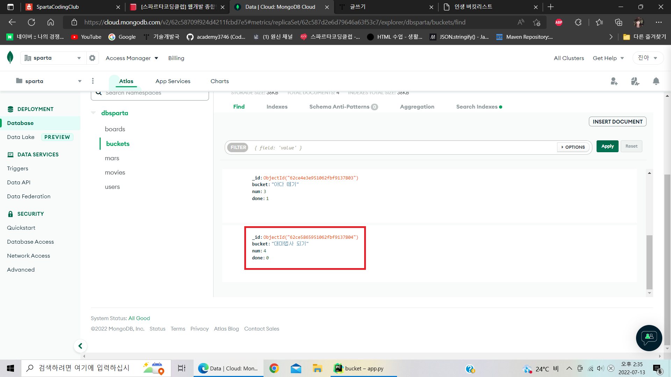This screenshot has width=671, height=377.
Task: Expand the Access Manager dropdown
Action: (132, 58)
